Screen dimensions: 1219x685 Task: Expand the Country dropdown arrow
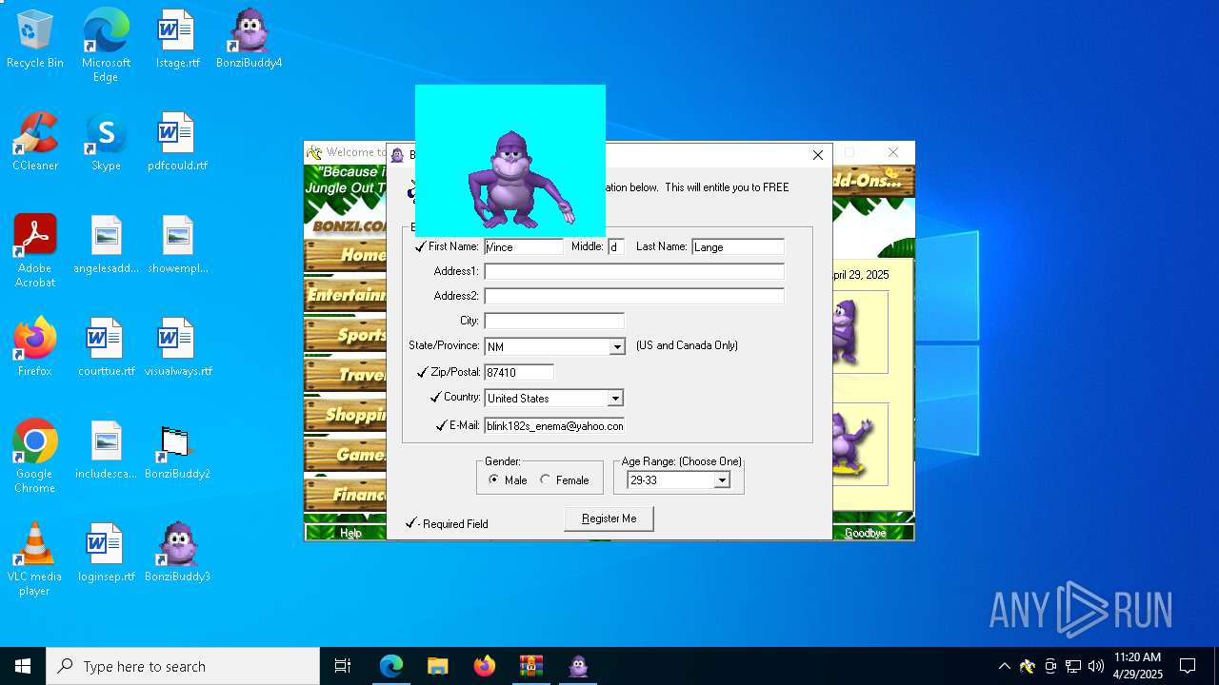[x=615, y=398]
